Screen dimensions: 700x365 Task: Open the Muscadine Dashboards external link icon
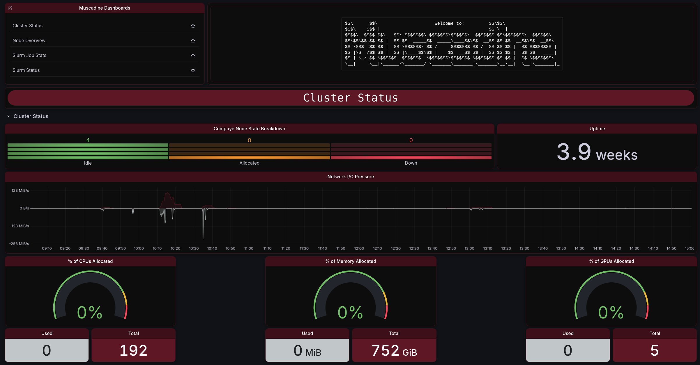(x=10, y=8)
